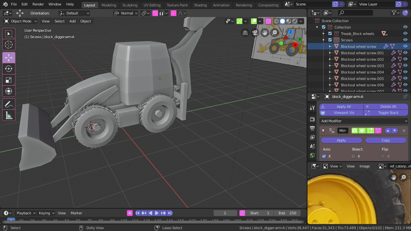Collapse the Mirr modifier panel
The height and width of the screenshot is (231, 411).
click(323, 131)
